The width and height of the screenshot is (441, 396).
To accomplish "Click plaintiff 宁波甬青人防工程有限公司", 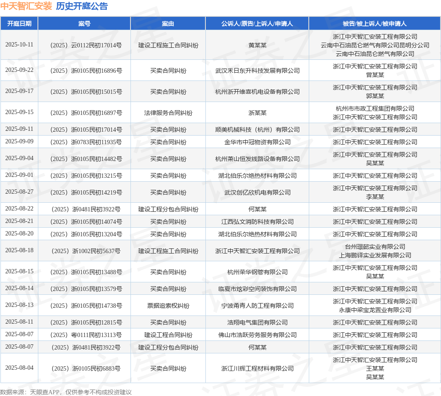I will (258, 306).
